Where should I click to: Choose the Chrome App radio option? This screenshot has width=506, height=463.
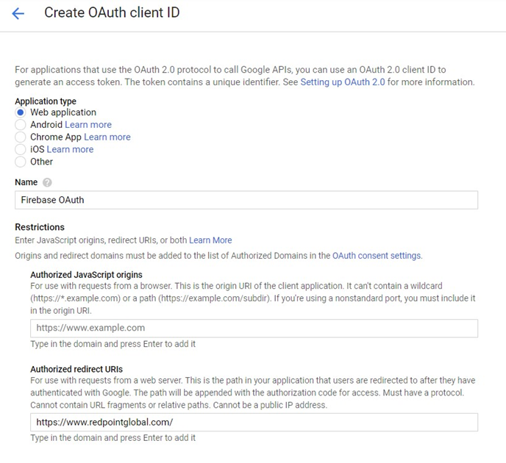point(21,137)
